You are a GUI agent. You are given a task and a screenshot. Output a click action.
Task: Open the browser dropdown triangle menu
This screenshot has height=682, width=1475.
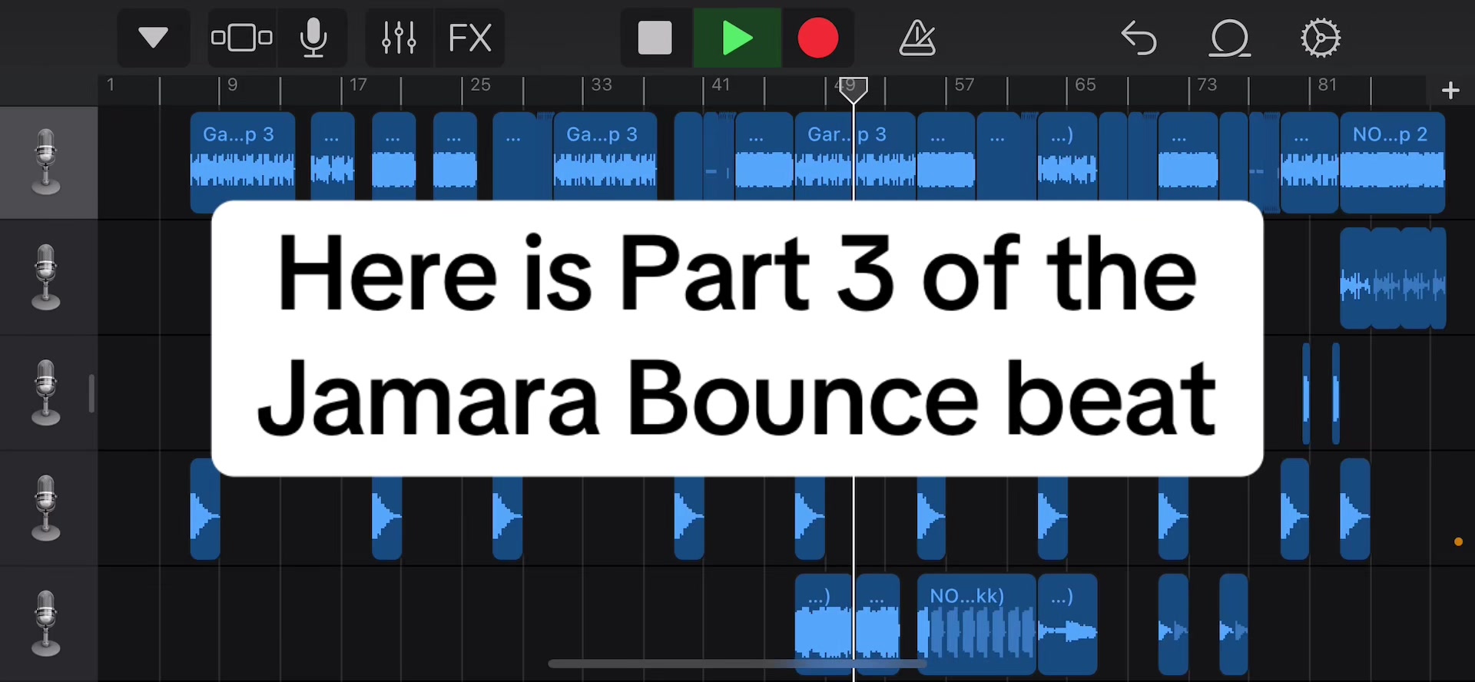153,38
